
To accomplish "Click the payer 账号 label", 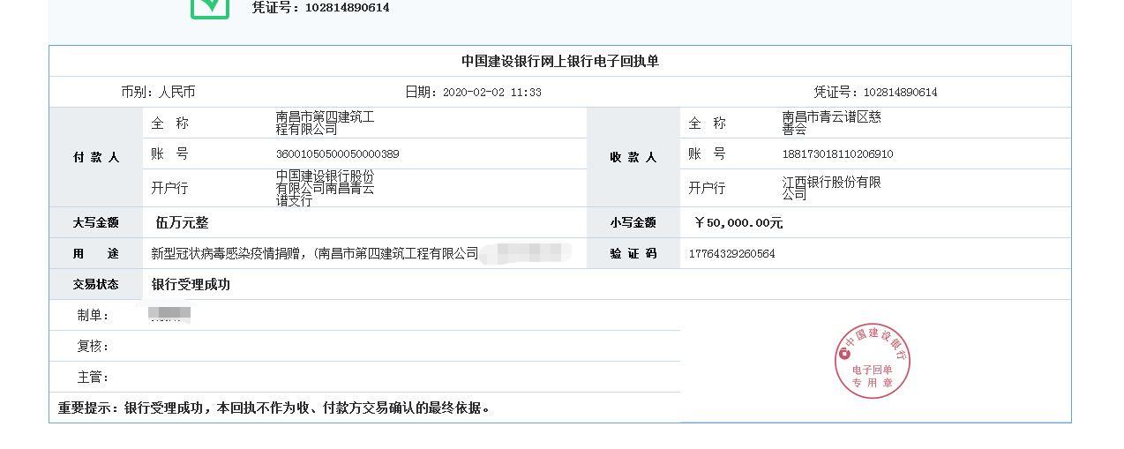I will pyautogui.click(x=170, y=153).
